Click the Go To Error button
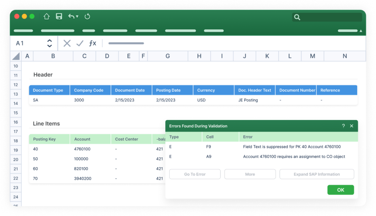Image resolution: width=376 pixels, height=216 pixels. (x=195, y=174)
